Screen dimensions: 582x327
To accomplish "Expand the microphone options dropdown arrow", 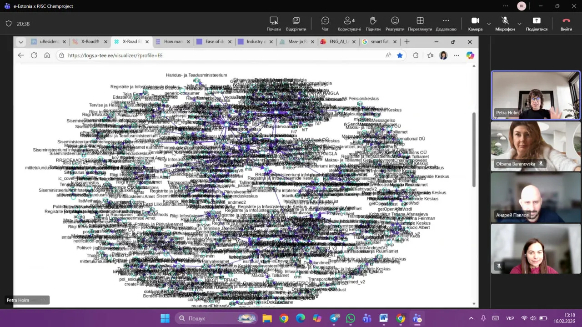I will point(519,24).
